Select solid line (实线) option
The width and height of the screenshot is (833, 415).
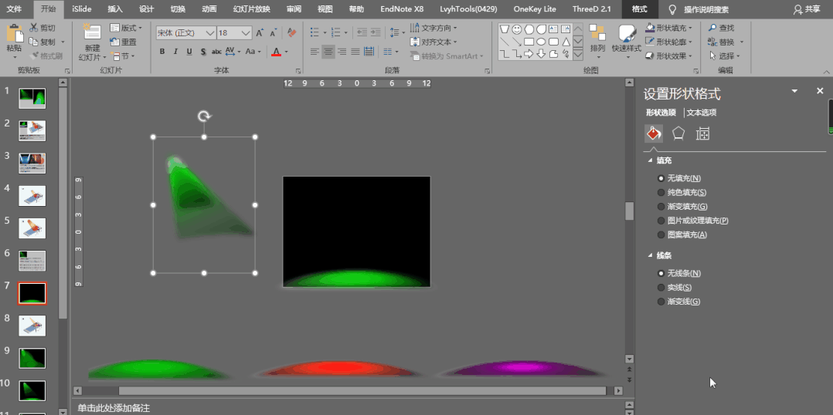tap(661, 288)
